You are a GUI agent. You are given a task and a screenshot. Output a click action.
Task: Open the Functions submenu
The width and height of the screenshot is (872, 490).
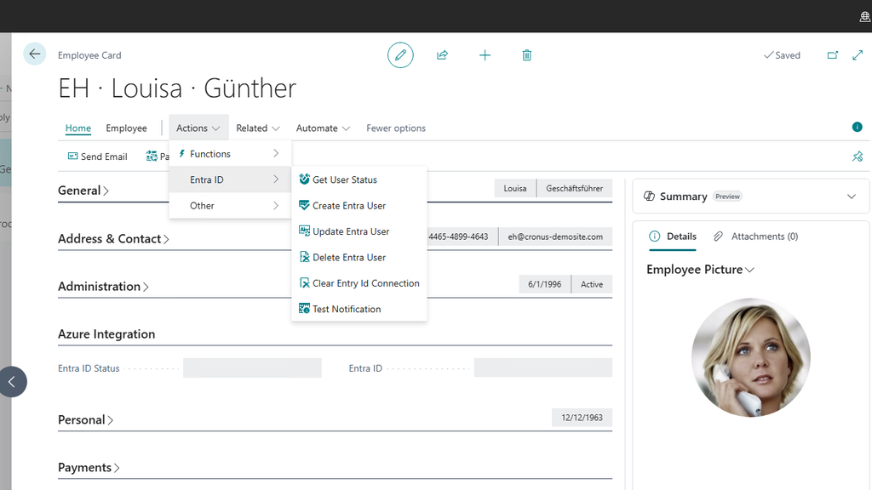[x=230, y=154]
